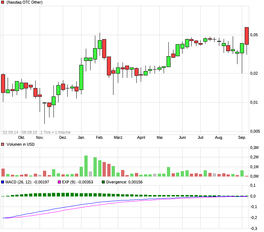
Task: Click the red Nasdaq OTC Other legend square
Action: coord(3,2)
